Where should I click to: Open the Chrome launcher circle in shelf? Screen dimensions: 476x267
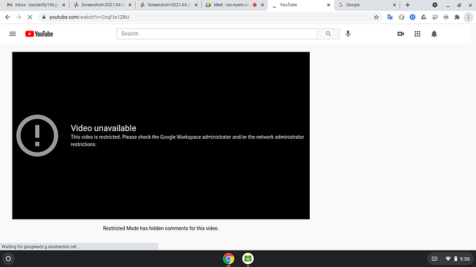[8, 259]
